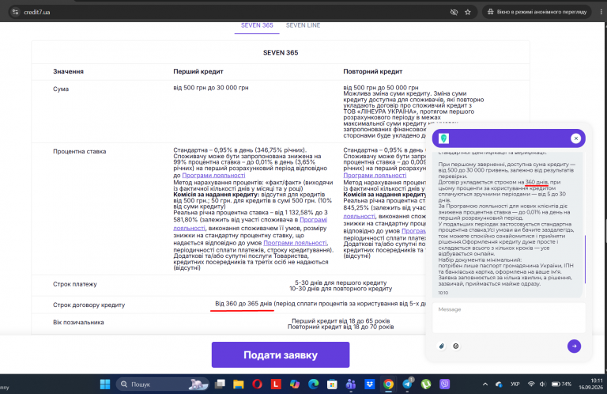Open Microsoft Teams from the taskbar
The width and height of the screenshot is (607, 394).
point(351,385)
